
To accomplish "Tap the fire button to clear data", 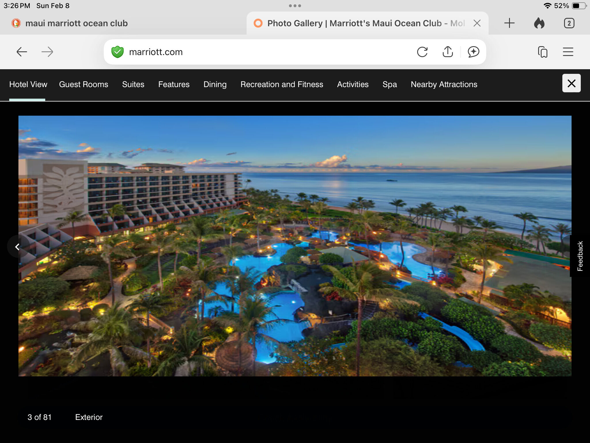I will tap(539, 23).
